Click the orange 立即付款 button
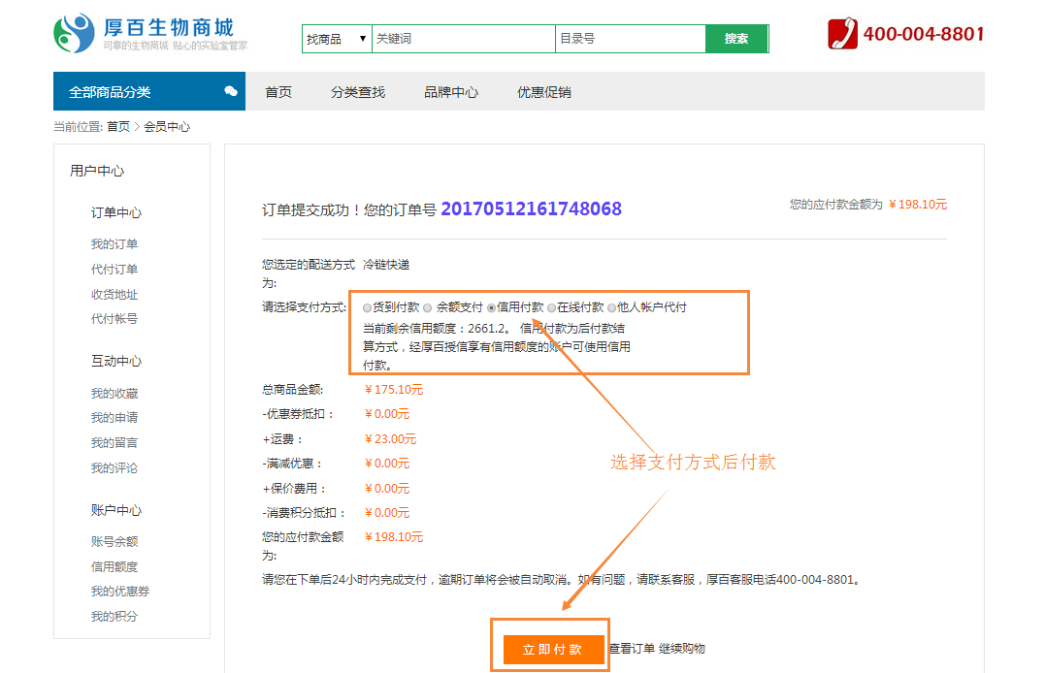This screenshot has height=673, width=1045. (552, 650)
